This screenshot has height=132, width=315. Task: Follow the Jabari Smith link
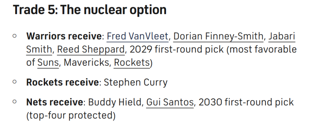point(282,36)
